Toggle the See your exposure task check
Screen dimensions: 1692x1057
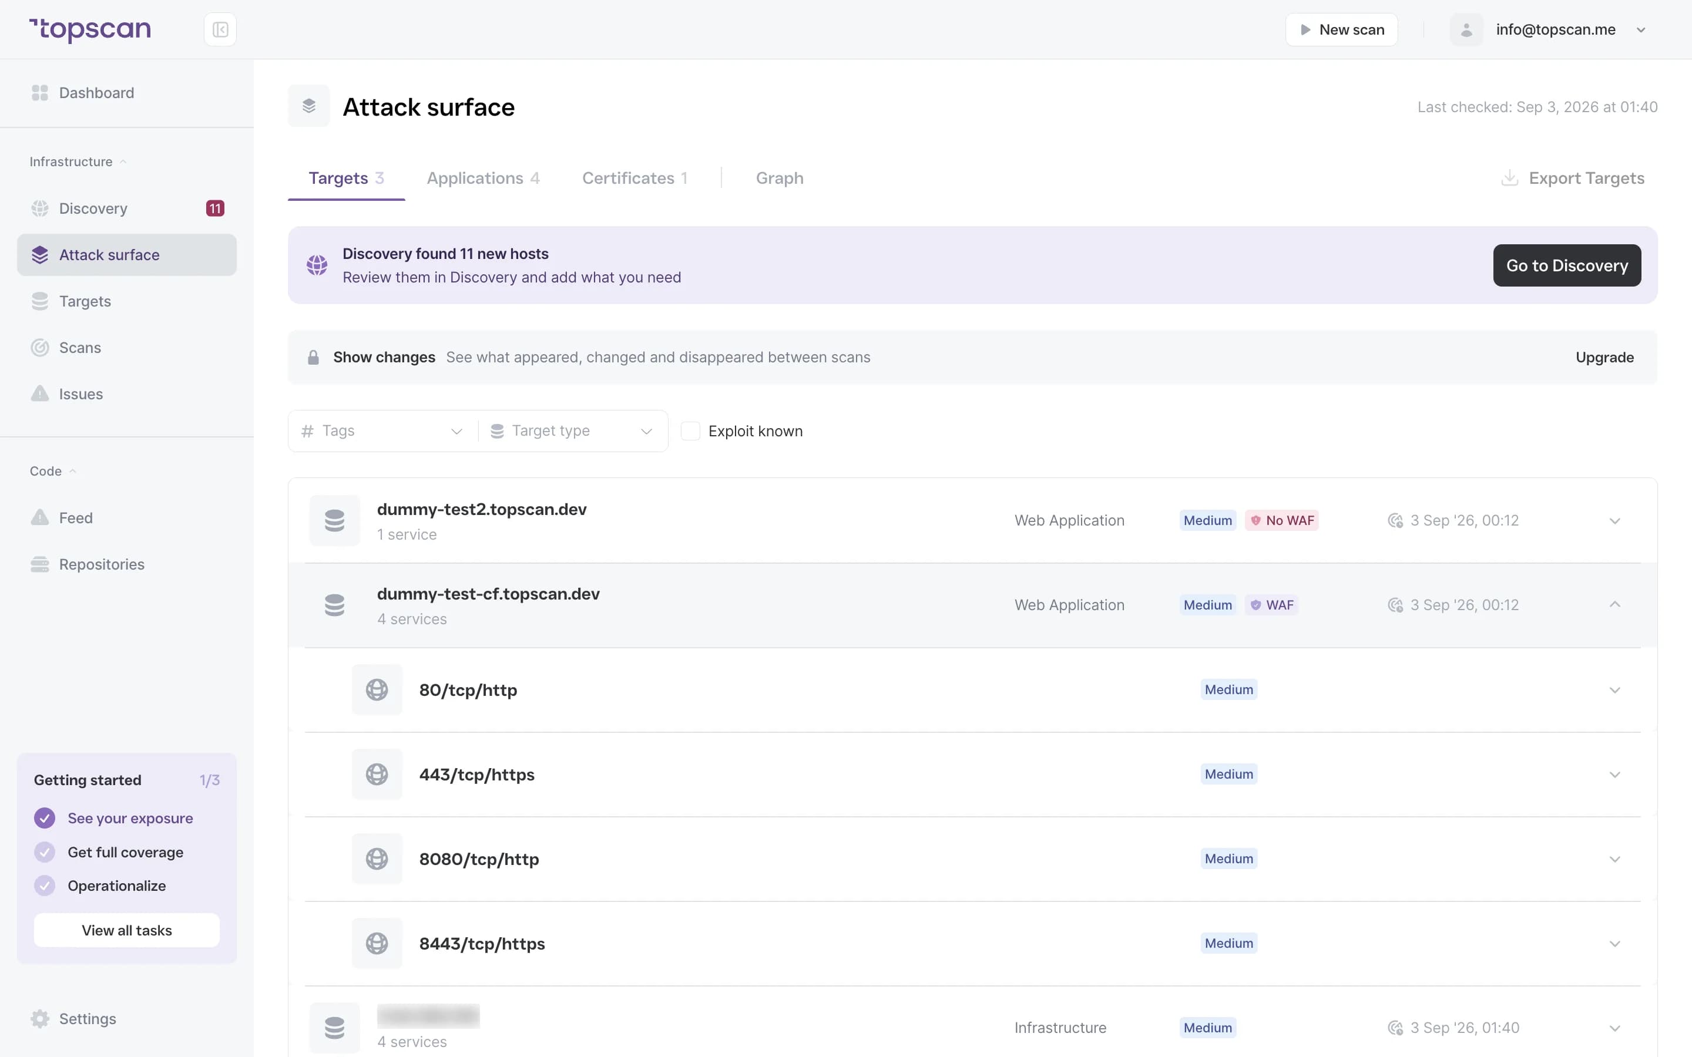[45, 818]
